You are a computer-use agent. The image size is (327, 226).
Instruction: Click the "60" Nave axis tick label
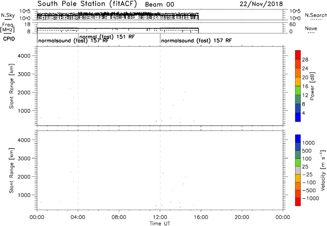pos(292,24)
